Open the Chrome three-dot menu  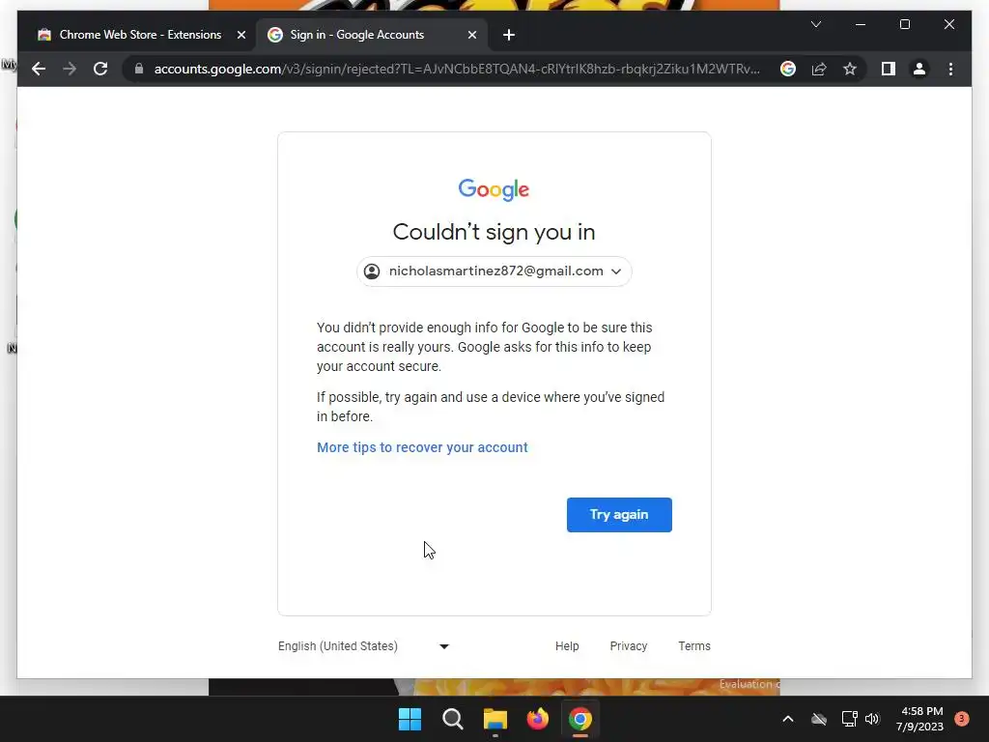(x=950, y=69)
